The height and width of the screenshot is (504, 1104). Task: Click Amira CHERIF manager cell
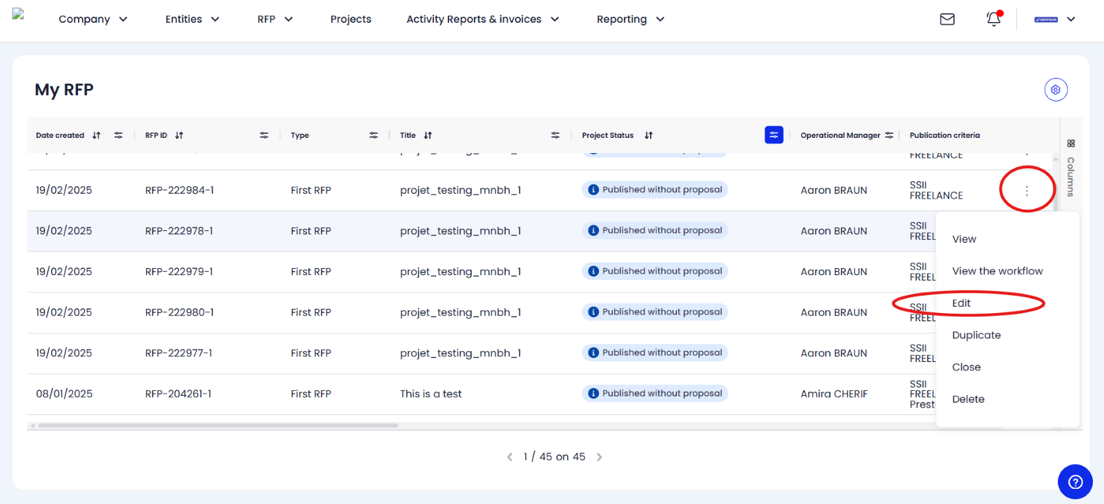click(x=834, y=394)
